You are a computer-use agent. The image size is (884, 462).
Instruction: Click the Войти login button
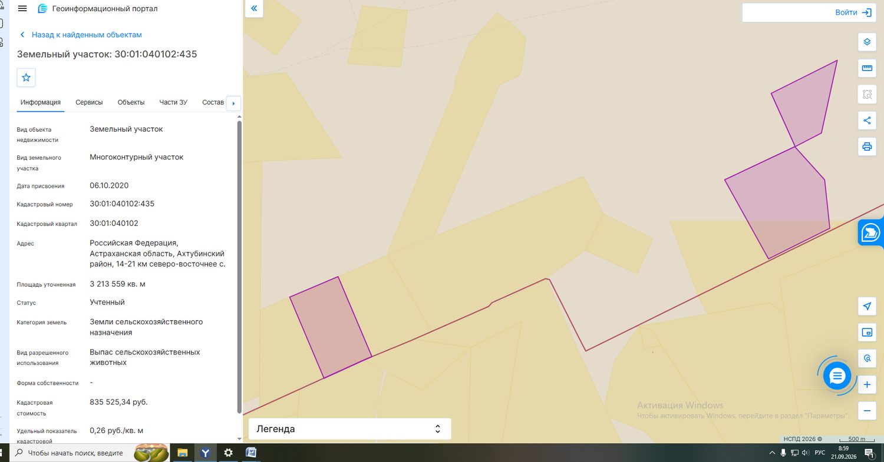pos(853,12)
